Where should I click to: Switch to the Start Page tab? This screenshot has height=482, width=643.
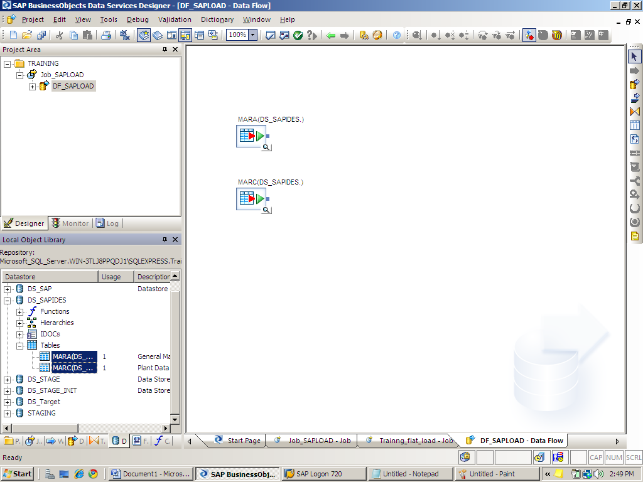click(237, 441)
